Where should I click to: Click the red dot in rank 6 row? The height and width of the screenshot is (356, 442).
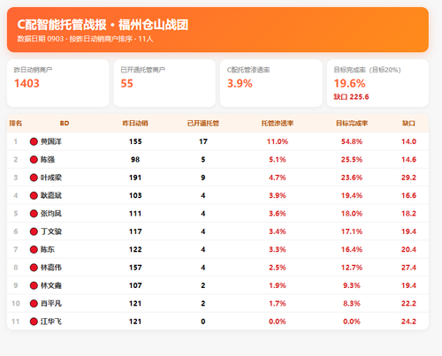click(34, 231)
